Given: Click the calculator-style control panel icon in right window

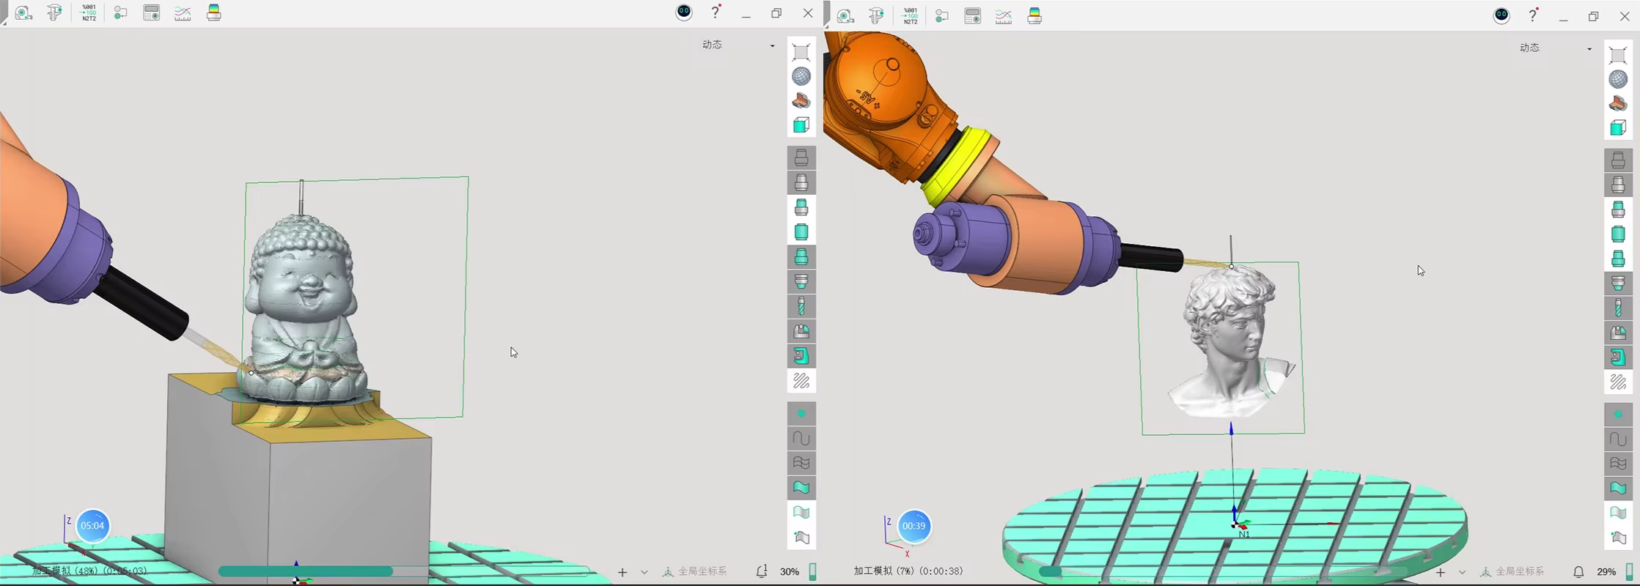Looking at the screenshot, I should pyautogui.click(x=973, y=17).
